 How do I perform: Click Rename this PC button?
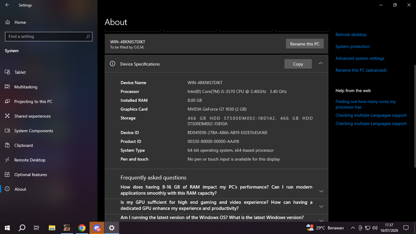pos(305,44)
